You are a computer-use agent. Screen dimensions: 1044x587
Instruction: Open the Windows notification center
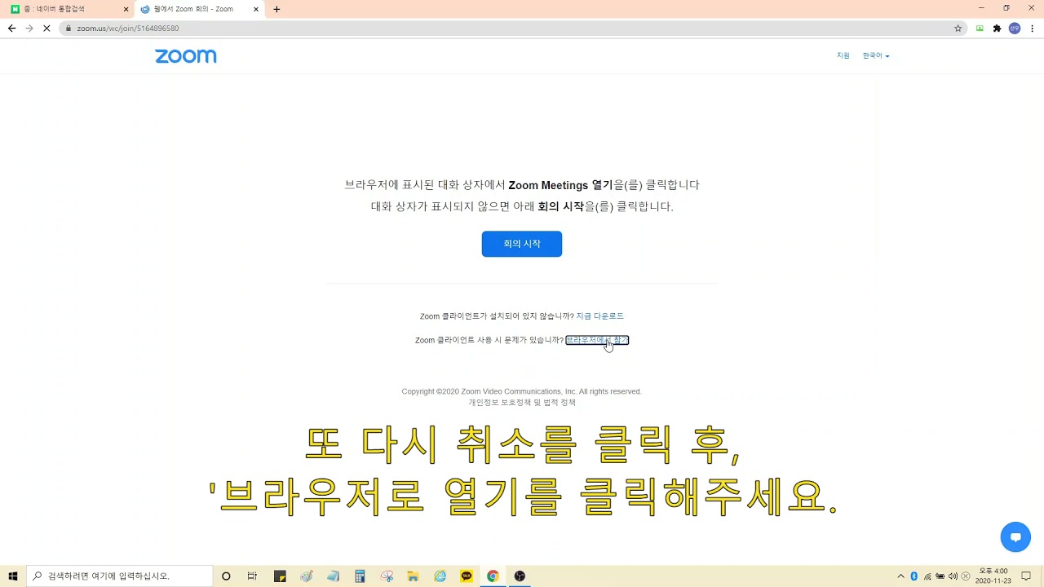(x=1026, y=576)
